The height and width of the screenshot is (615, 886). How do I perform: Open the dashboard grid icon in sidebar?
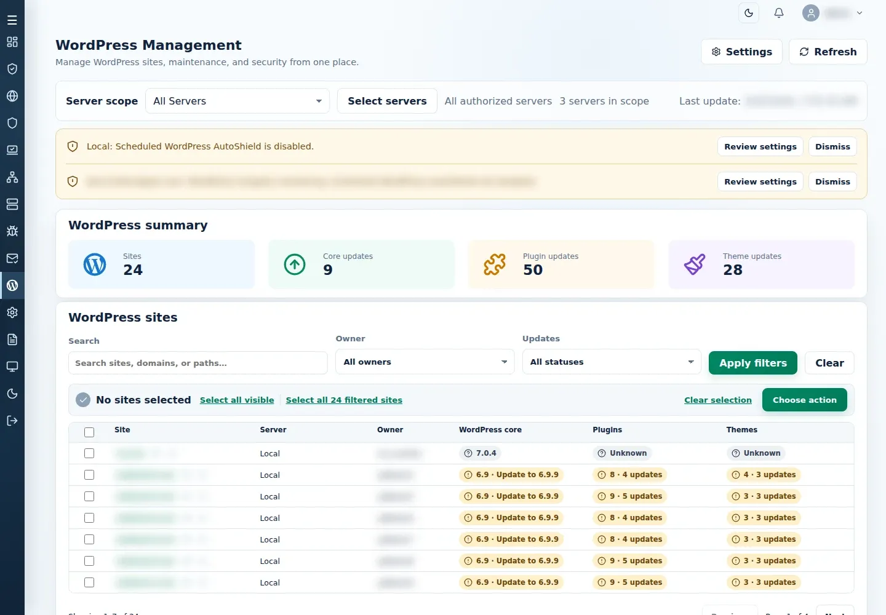(x=12, y=42)
